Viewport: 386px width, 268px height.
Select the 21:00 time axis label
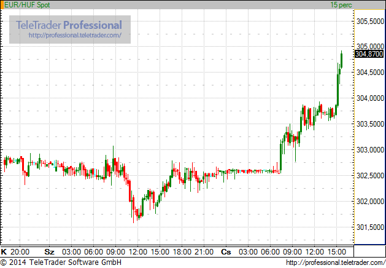click(x=204, y=252)
